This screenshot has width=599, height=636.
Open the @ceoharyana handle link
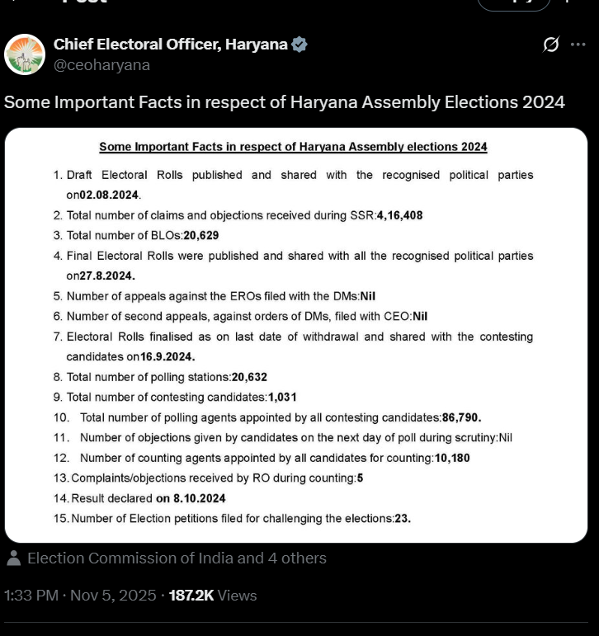pyautogui.click(x=101, y=65)
